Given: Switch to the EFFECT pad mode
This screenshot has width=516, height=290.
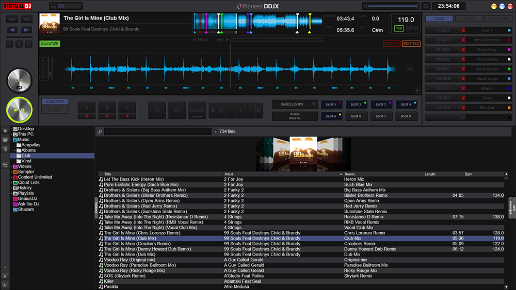Looking at the screenshot, I should coord(55,110).
